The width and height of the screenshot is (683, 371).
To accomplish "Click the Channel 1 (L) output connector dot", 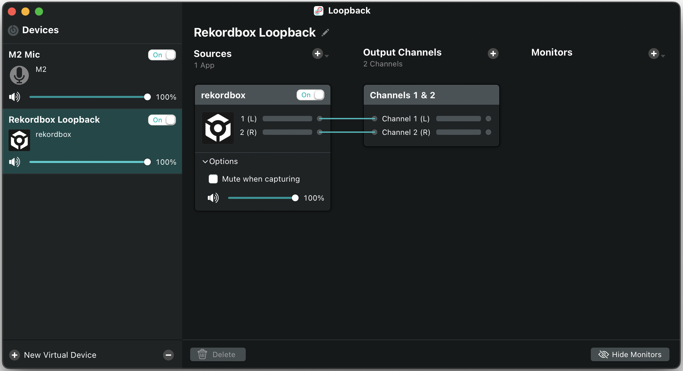I will coord(488,119).
